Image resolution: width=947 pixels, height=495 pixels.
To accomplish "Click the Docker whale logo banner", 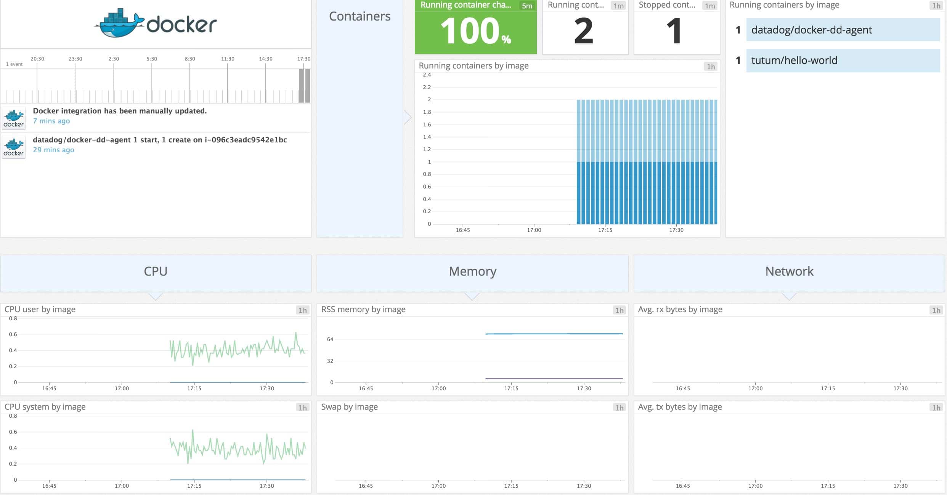I will coord(156,24).
